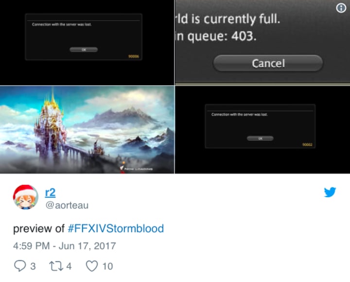
Task: Open the queue 403 image
Action: (262, 42)
